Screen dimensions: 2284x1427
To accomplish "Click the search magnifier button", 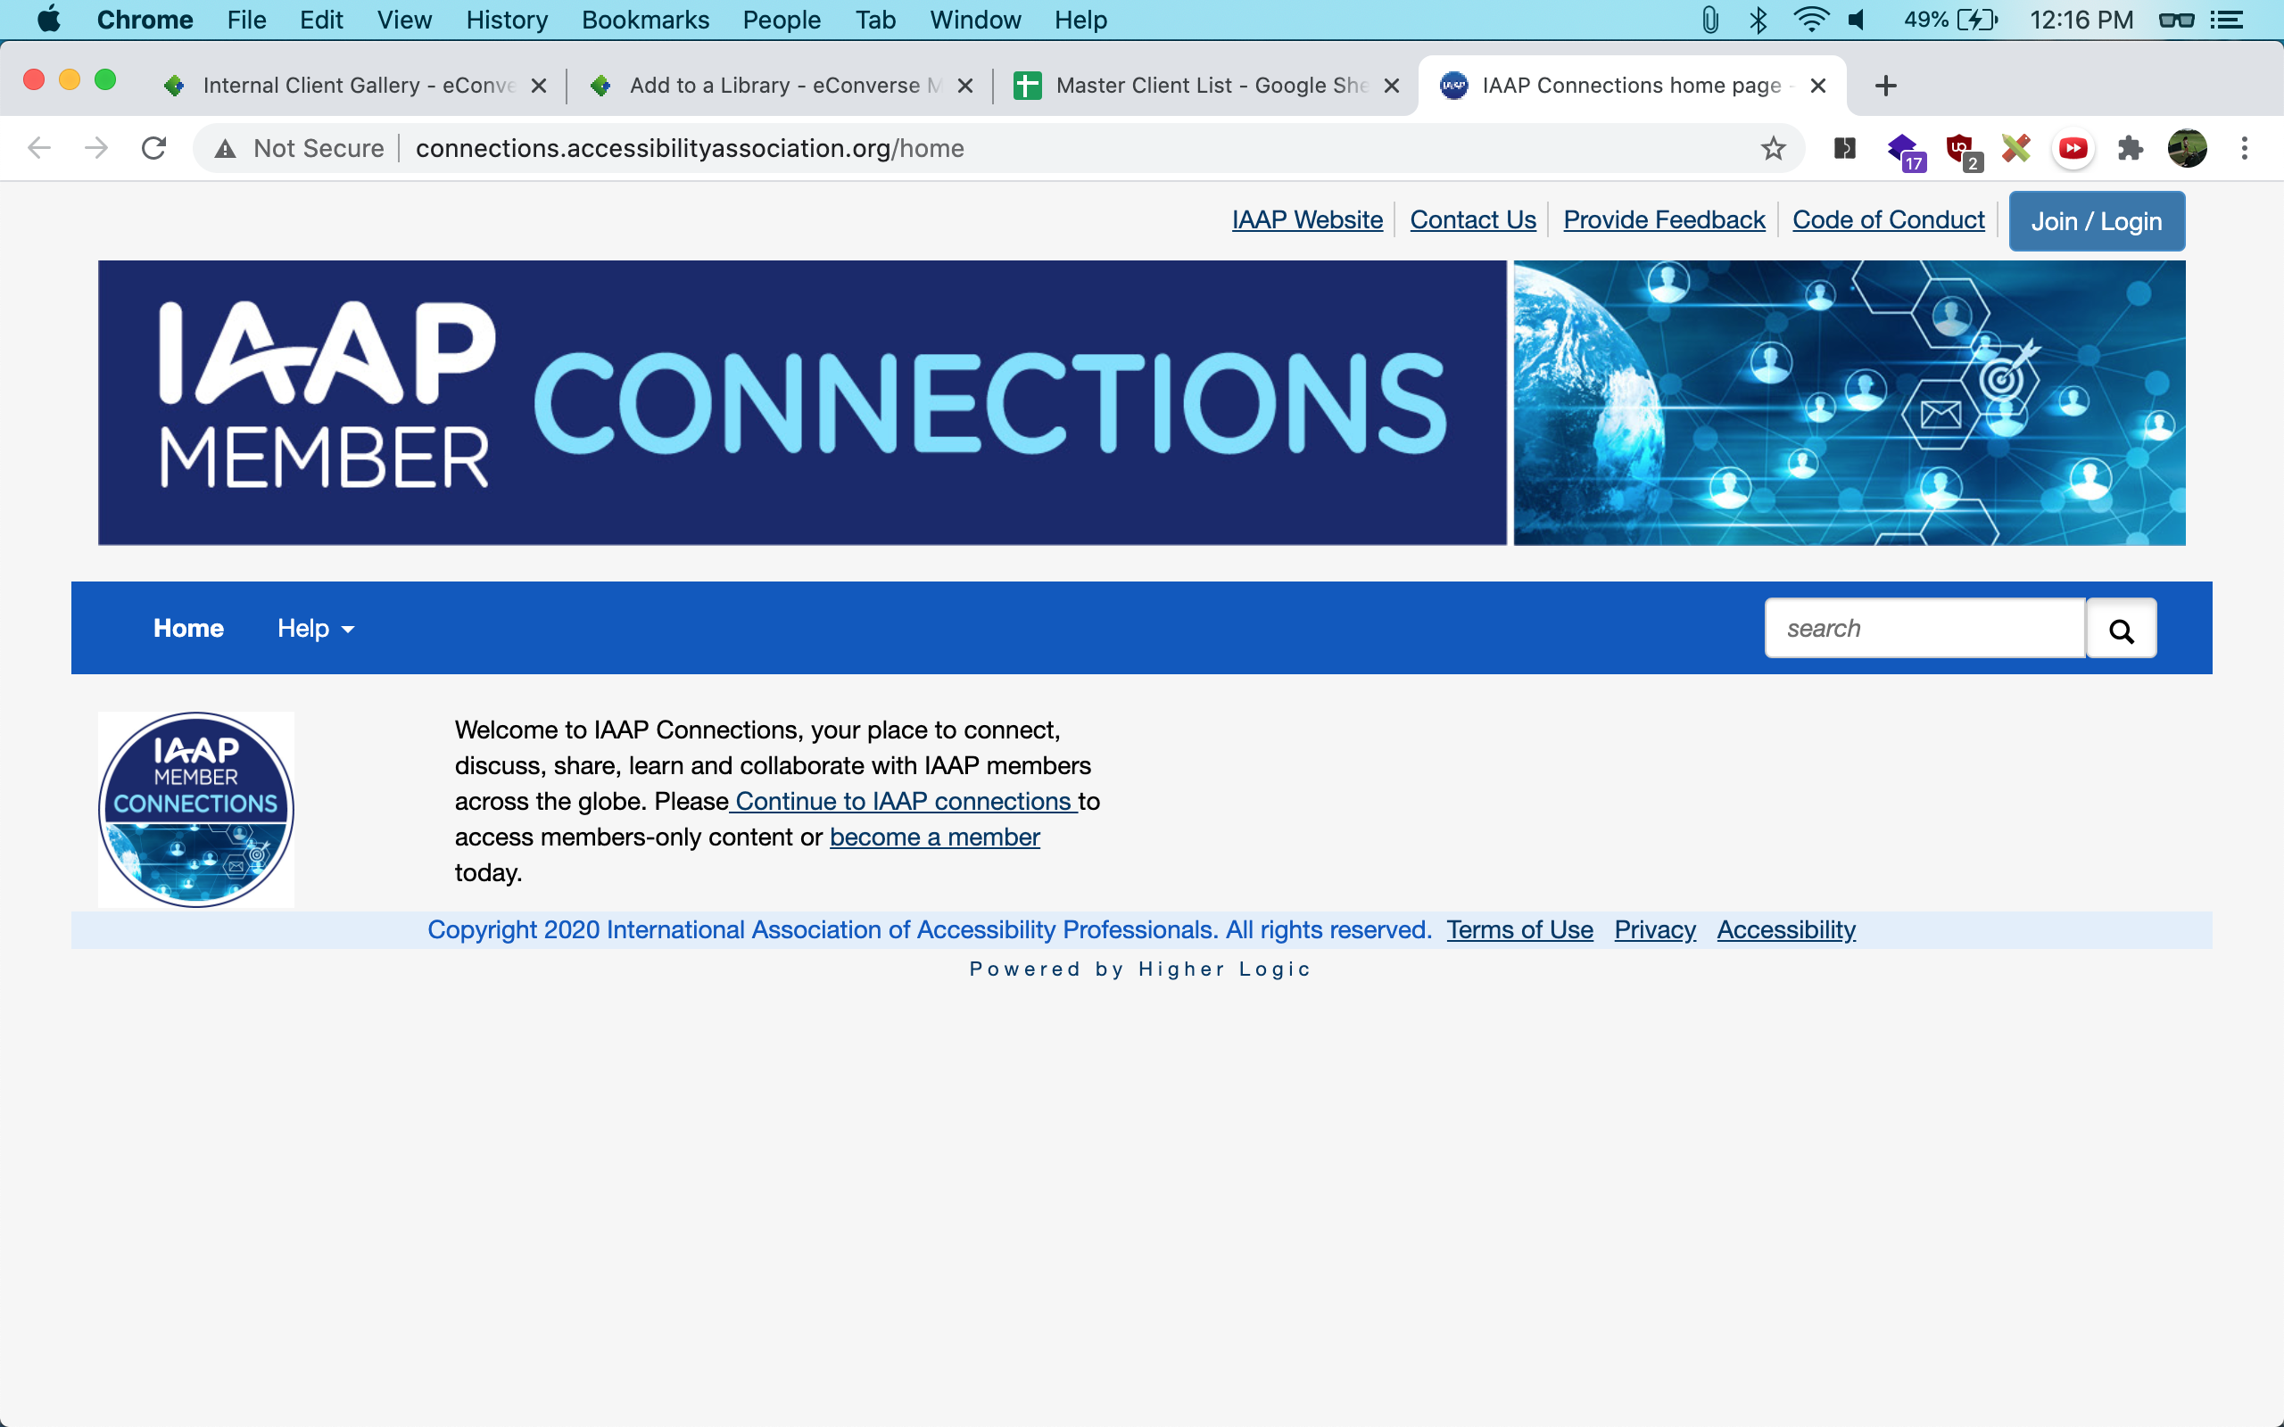I will tap(2121, 630).
